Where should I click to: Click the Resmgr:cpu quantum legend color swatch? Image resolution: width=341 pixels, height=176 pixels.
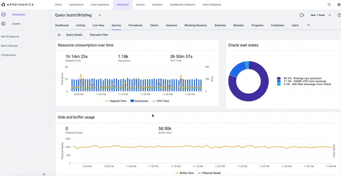279,78
